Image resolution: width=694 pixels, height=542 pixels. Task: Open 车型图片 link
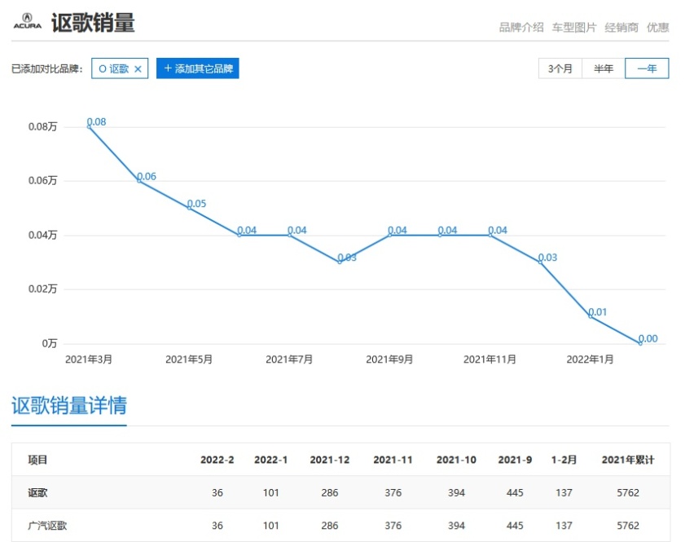[x=574, y=28]
